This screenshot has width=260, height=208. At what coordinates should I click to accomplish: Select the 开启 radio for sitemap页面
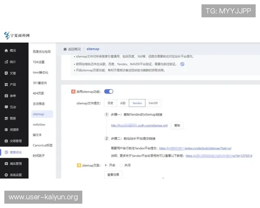[x=106, y=165]
